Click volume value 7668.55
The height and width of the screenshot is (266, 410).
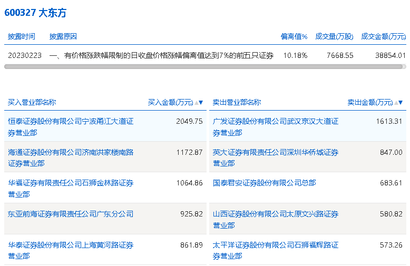point(340,55)
